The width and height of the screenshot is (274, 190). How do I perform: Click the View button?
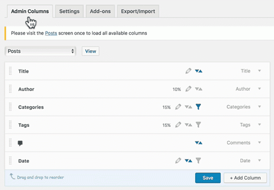point(90,51)
